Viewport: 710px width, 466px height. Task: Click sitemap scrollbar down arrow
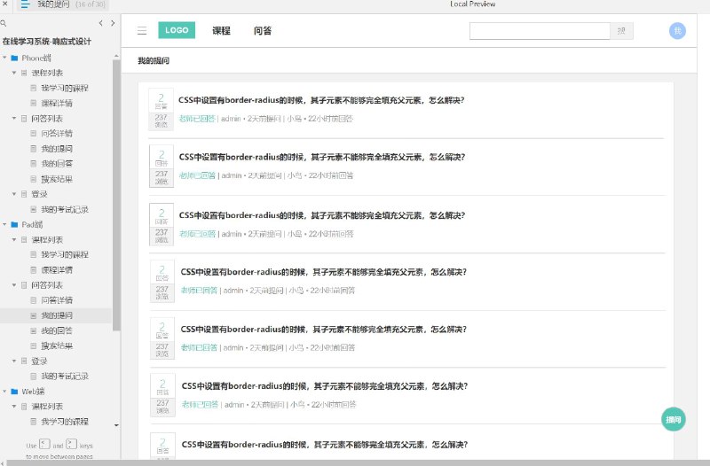pos(116,425)
